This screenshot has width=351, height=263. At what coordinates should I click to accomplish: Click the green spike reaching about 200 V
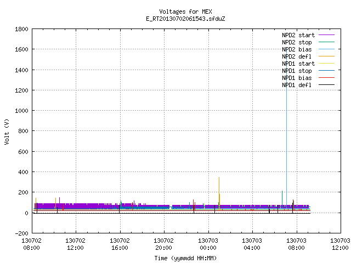click(x=282, y=198)
